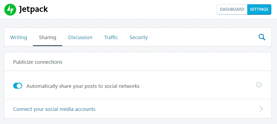Go to the Traffic tab
Viewport: 277px width, 124px height.
coord(111,37)
